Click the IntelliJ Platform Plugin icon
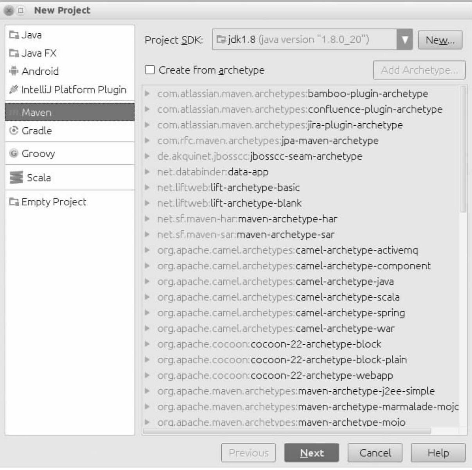The image size is (472, 470). [14, 90]
